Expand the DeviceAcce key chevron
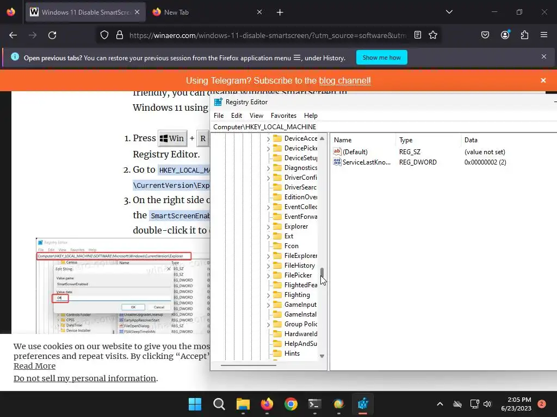 coord(269,139)
